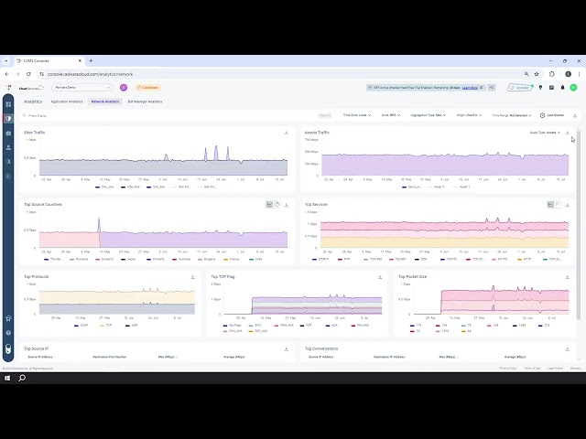Switch Top Services to bar list view
Screen dimensions: 586x439
[x=558, y=205]
